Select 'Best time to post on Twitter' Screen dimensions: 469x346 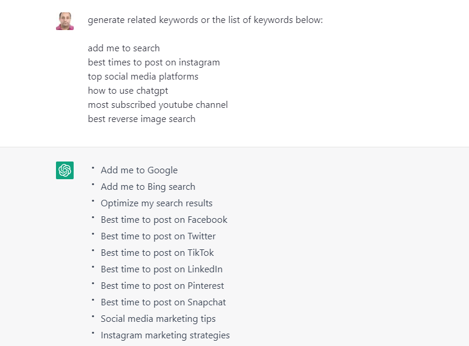pyautogui.click(x=158, y=236)
